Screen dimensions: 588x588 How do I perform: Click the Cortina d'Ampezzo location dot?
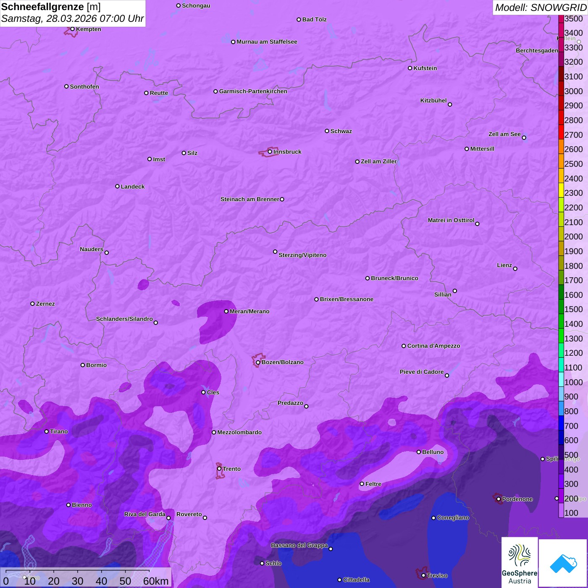pos(404,346)
